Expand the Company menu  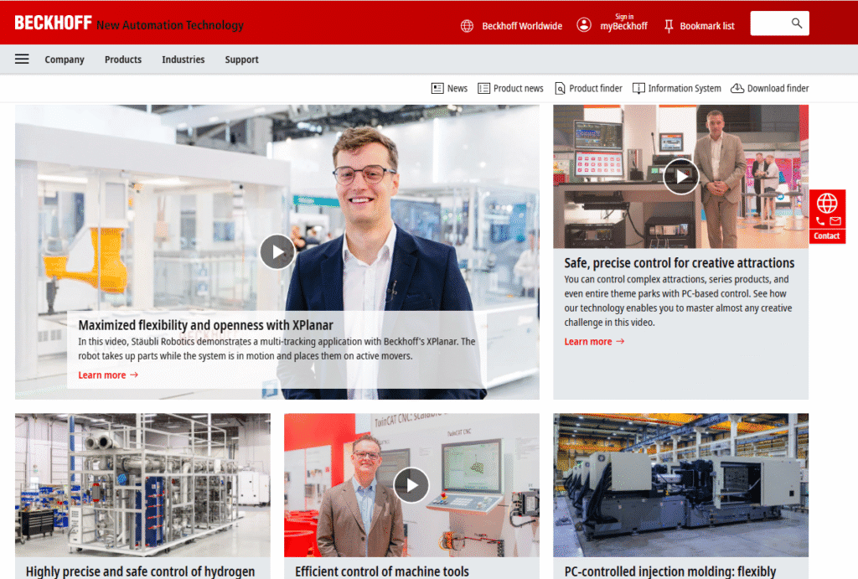[x=65, y=59]
